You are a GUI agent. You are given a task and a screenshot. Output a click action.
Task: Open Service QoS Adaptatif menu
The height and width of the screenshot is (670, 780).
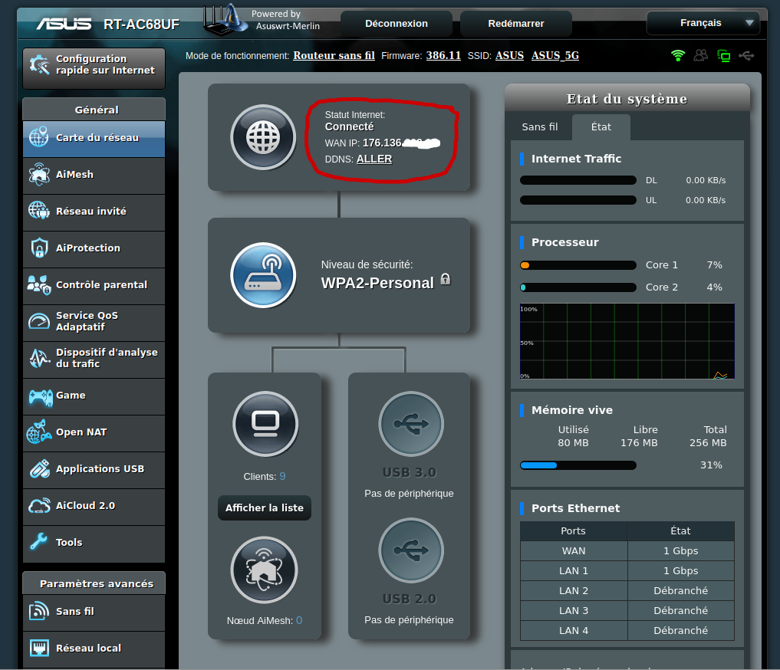click(94, 323)
